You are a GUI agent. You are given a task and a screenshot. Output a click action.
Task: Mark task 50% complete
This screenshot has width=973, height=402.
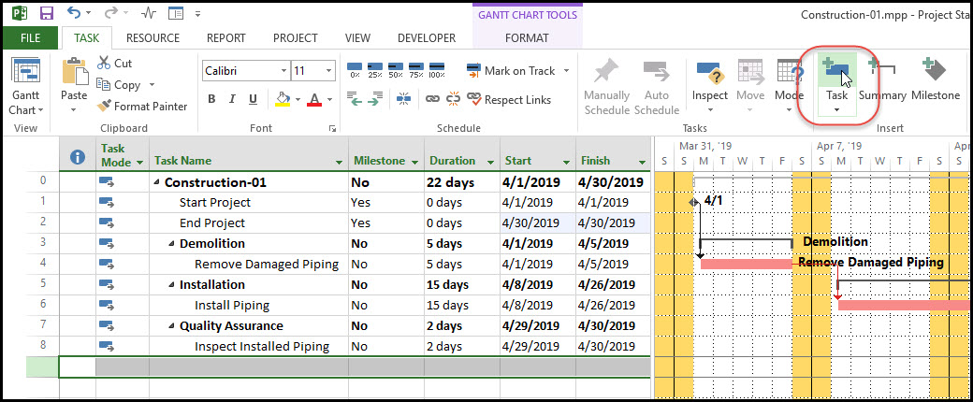coord(396,71)
